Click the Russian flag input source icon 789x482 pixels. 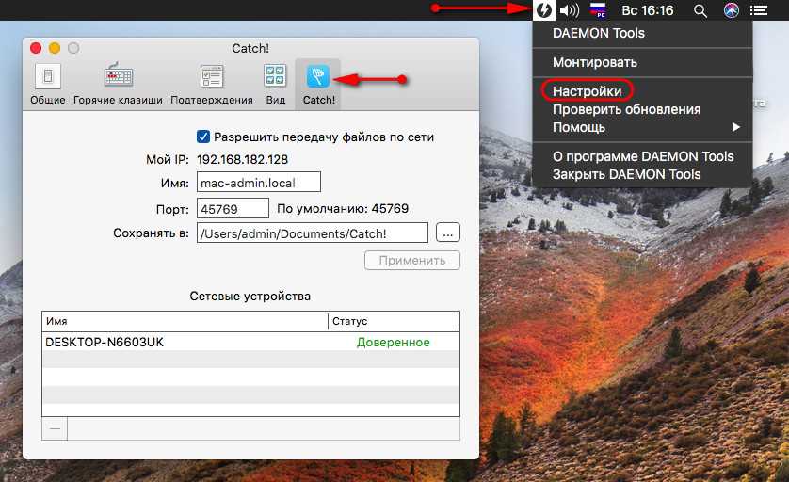[598, 10]
